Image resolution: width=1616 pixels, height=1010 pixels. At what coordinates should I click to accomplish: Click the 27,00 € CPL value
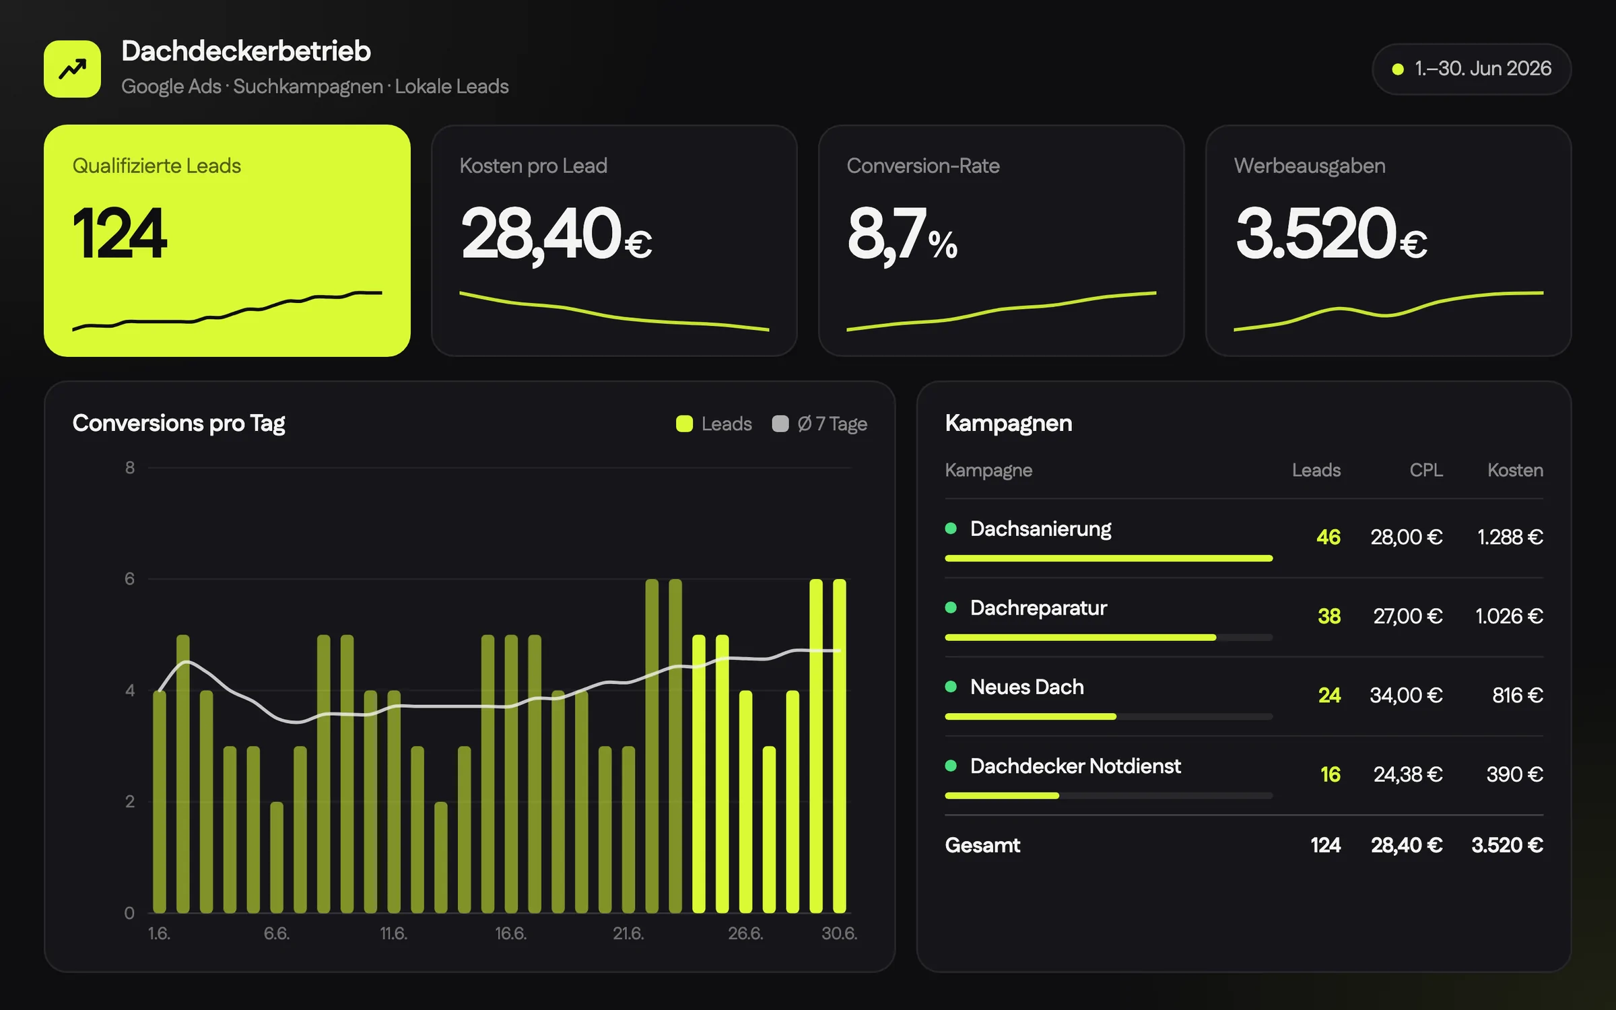[x=1408, y=616]
